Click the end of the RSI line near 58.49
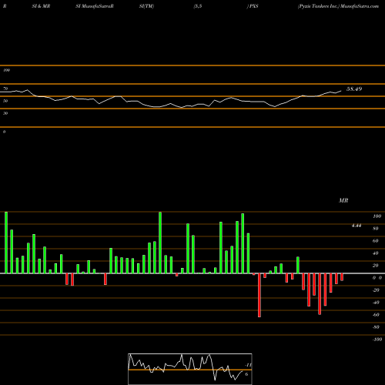This screenshot has width=385, height=385. 341,91
